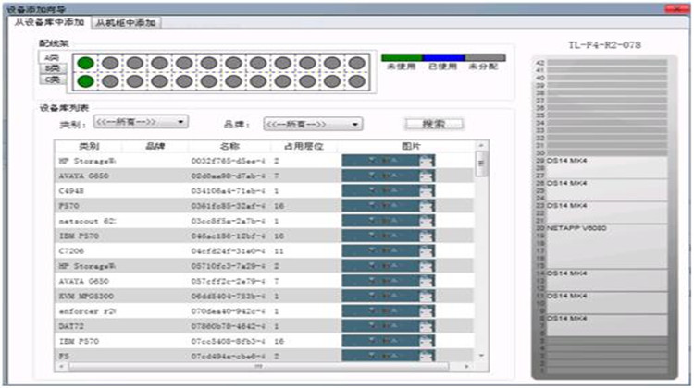Click the 搜索 search button

(434, 123)
